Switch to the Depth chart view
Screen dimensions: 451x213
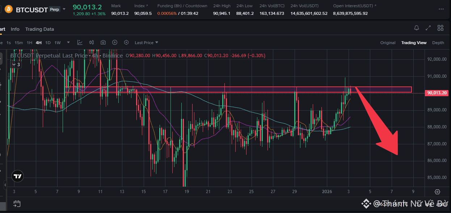click(438, 43)
